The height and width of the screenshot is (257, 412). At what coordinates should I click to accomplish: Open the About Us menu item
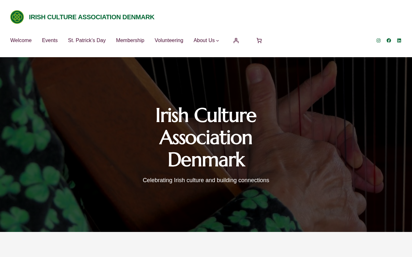(204, 40)
